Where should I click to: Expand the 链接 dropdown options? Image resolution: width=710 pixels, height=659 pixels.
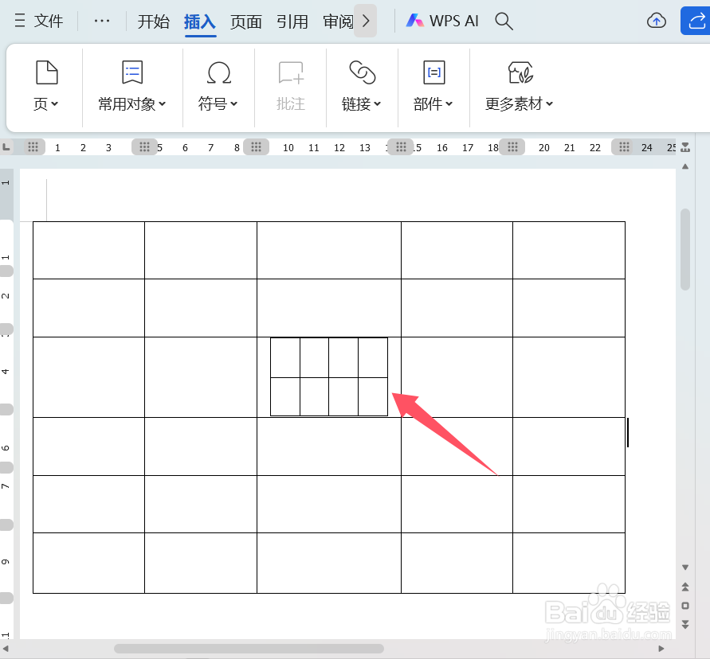tap(376, 103)
